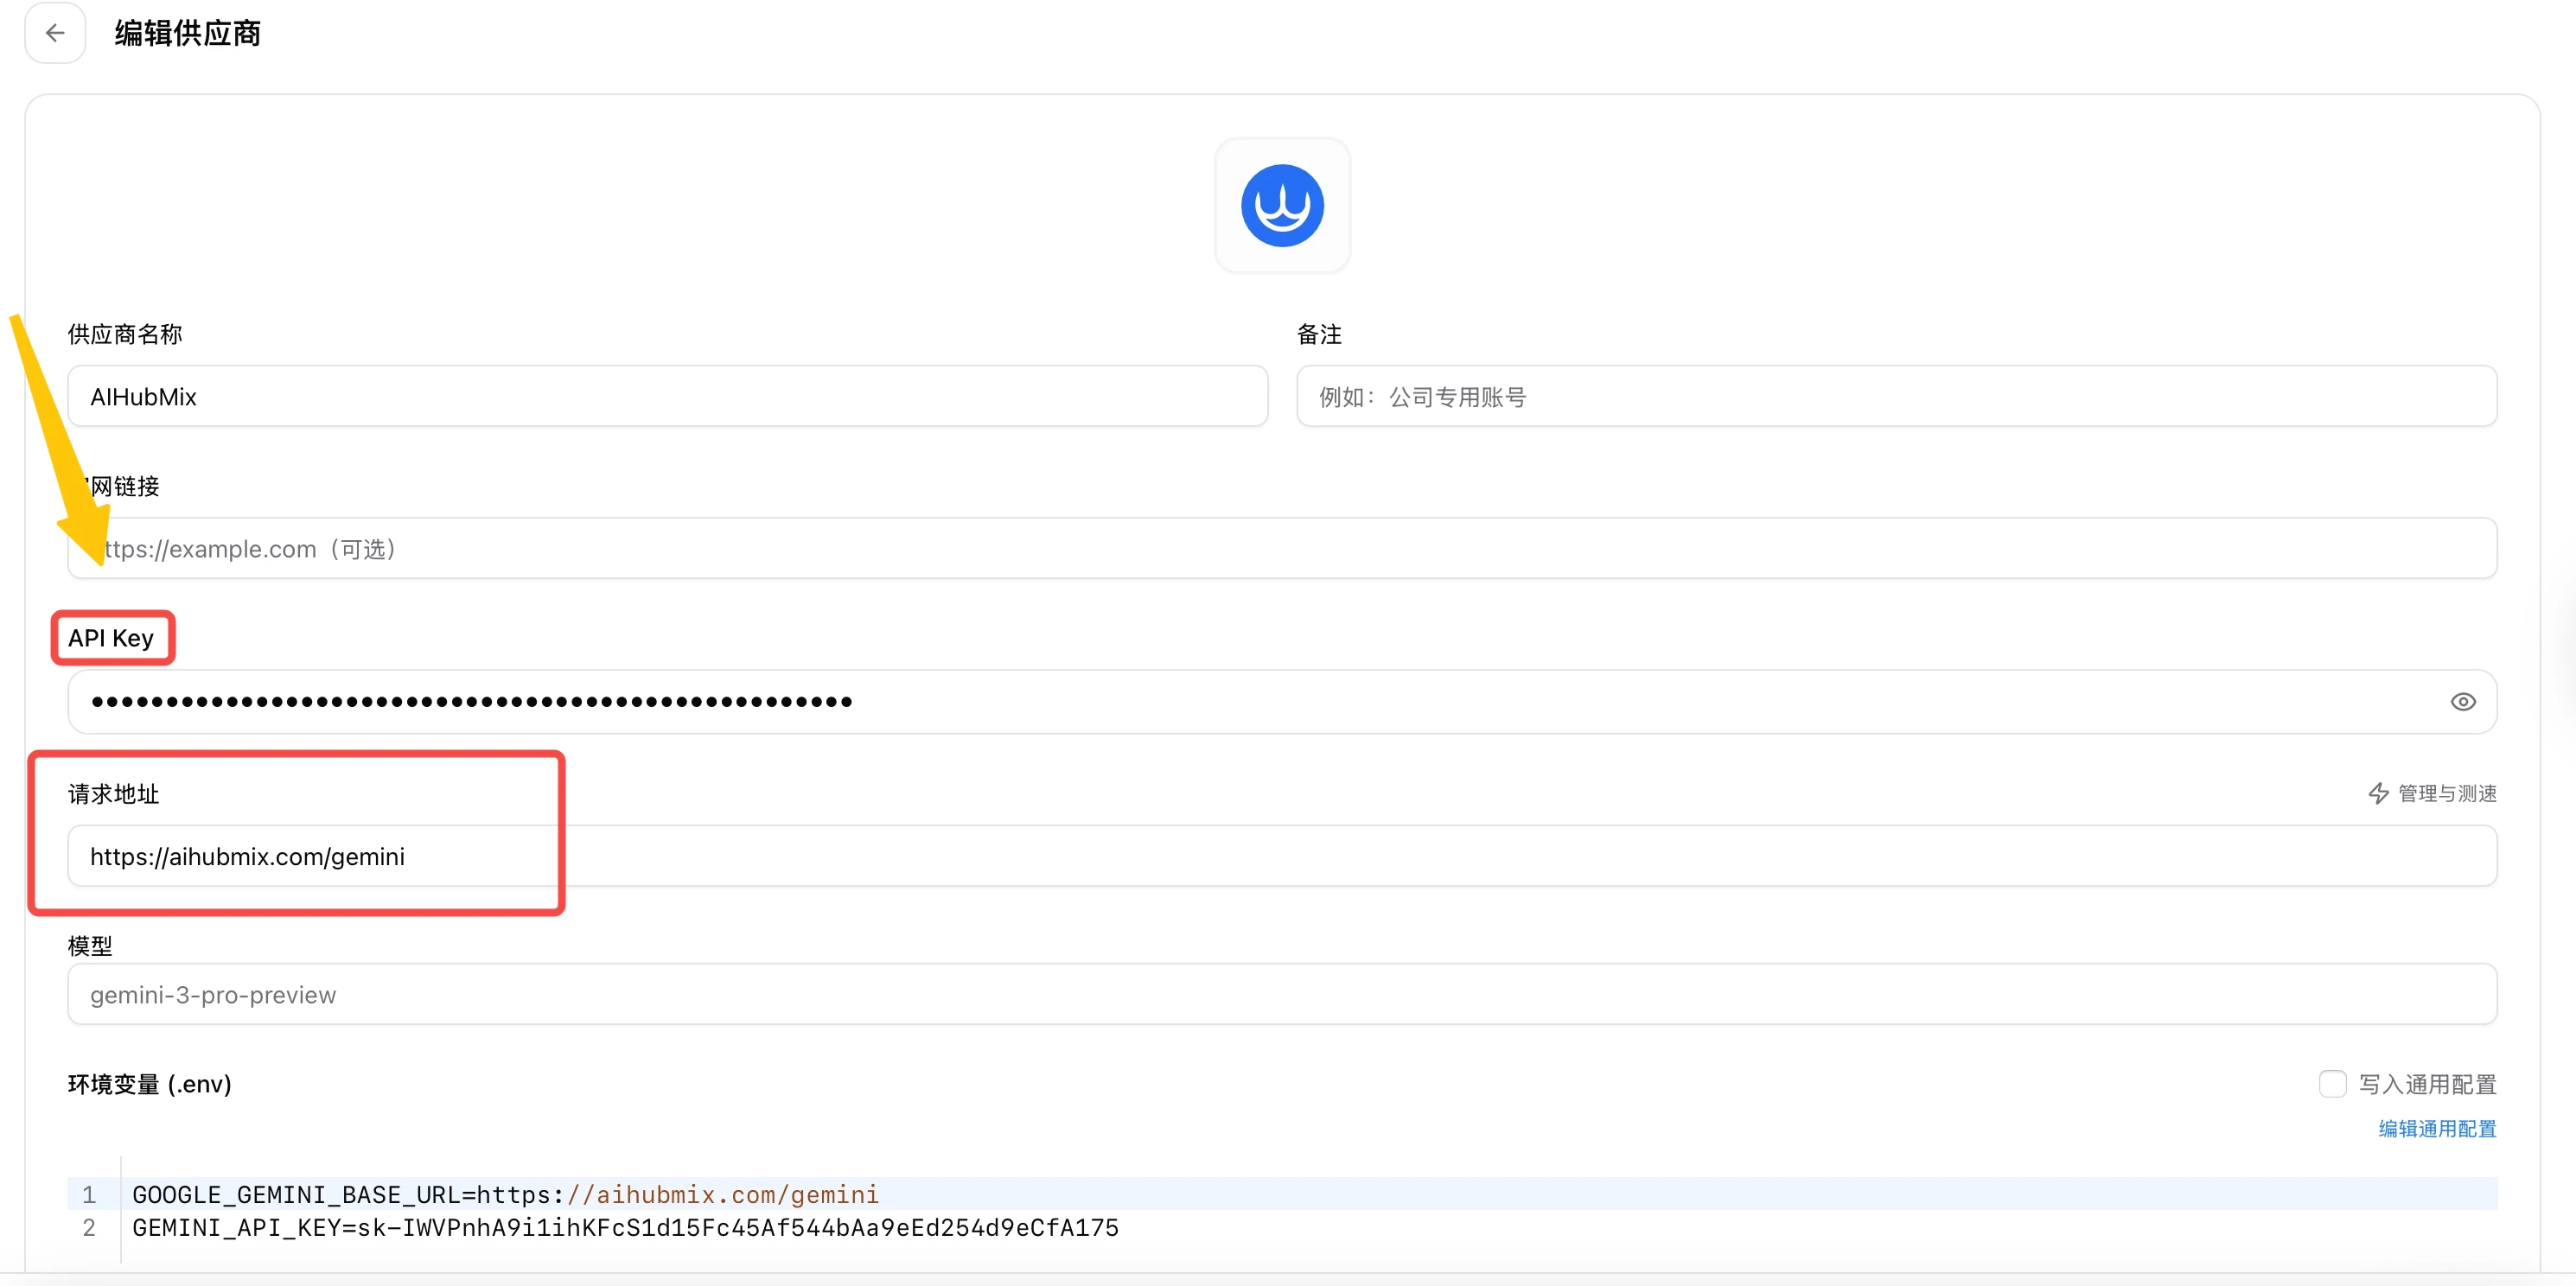Focus the 供应商名称 field containing AIHubMix
The image size is (2576, 1286).
pyautogui.click(x=667, y=396)
